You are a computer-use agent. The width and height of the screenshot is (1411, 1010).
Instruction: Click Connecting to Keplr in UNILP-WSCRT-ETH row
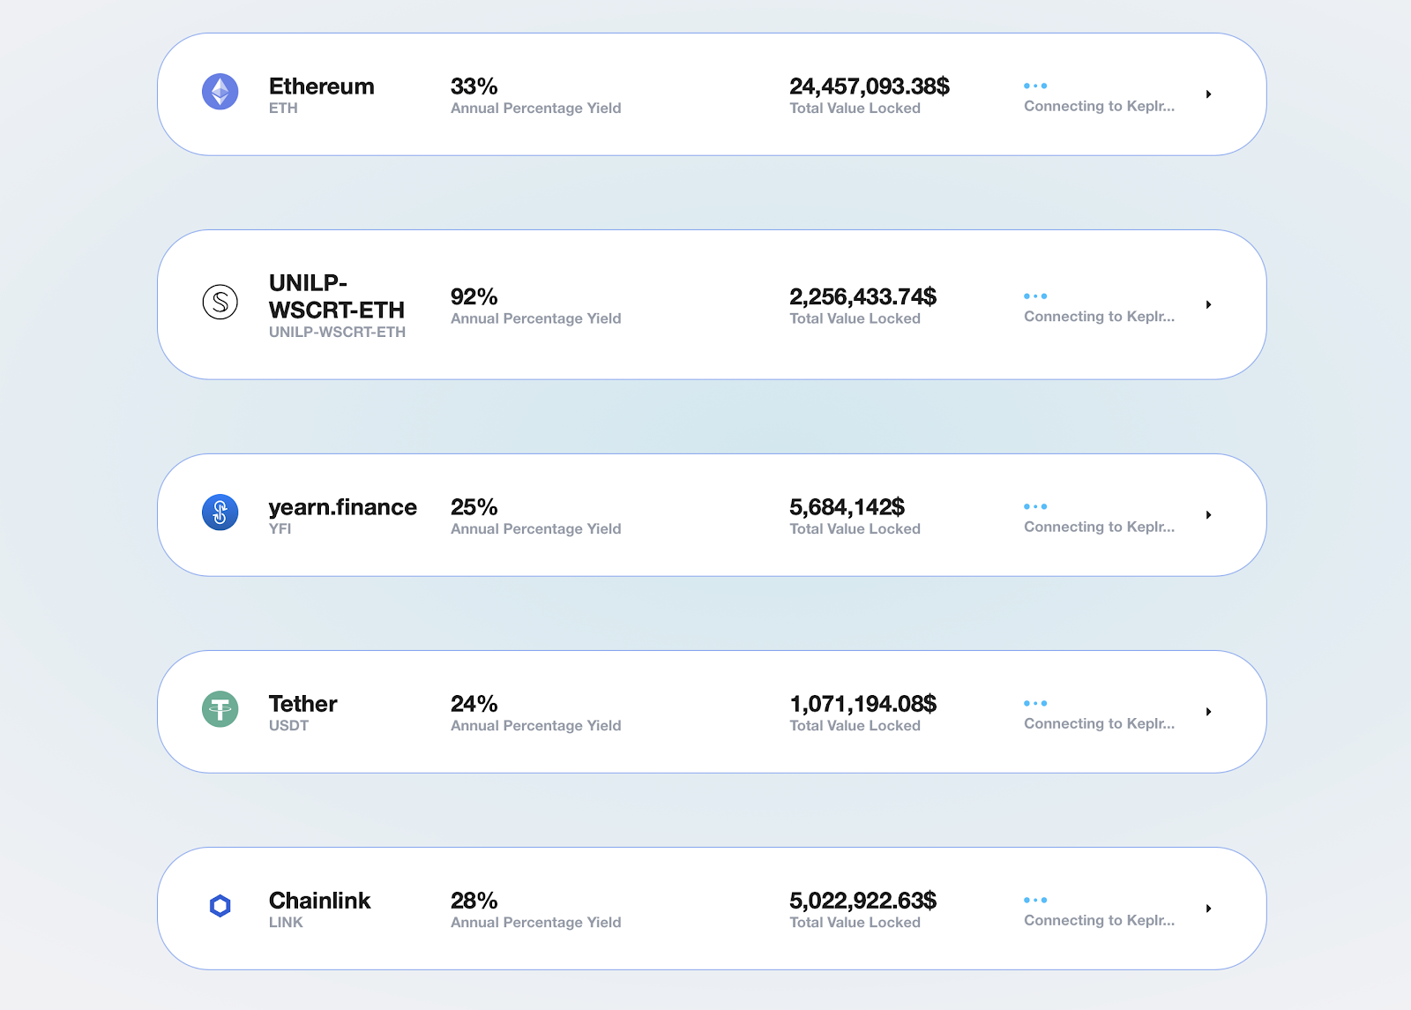pos(1100,317)
